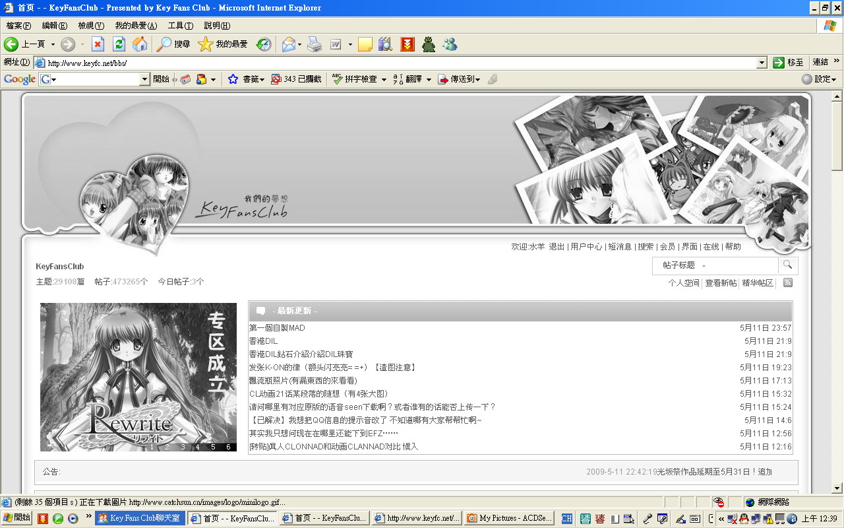The height and width of the screenshot is (528, 844).
Task: Click the Edit with Word icon
Action: (336, 44)
